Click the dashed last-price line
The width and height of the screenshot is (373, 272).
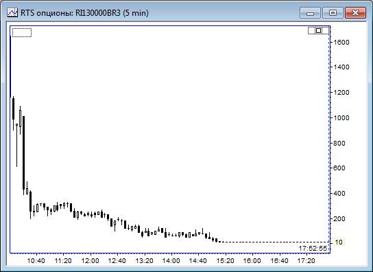[276, 242]
